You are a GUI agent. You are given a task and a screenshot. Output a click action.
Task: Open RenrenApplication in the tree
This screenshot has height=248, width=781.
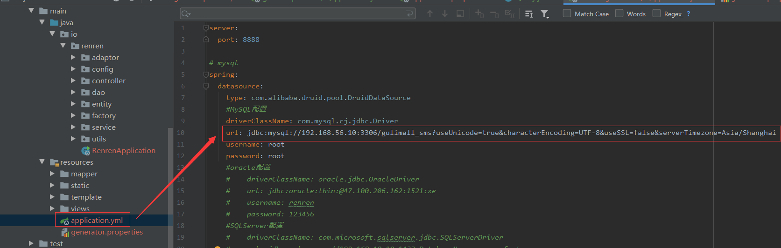(124, 150)
